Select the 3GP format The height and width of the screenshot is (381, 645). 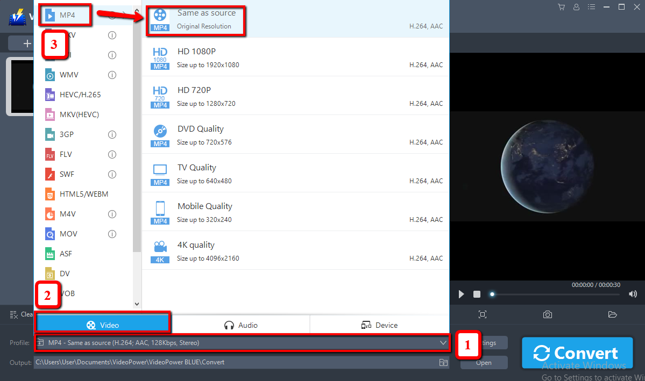pos(67,134)
